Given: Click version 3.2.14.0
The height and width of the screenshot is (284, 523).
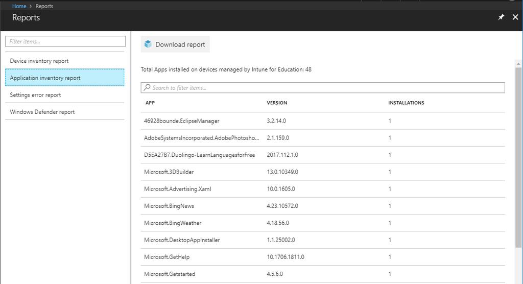Looking at the screenshot, I should tap(276, 121).
